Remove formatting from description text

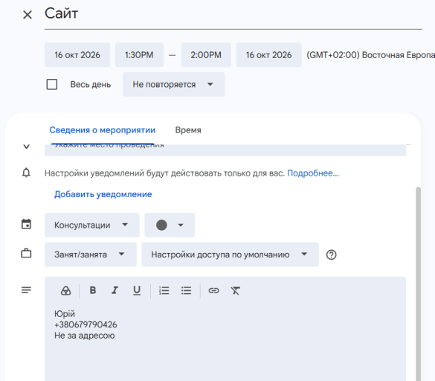[x=235, y=290]
